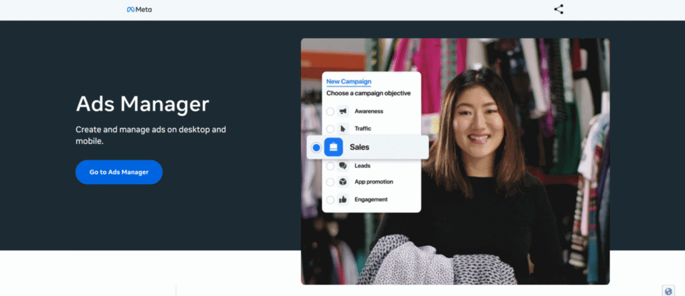Click the Engagement label text
This screenshot has width=685, height=296.
coord(371,200)
